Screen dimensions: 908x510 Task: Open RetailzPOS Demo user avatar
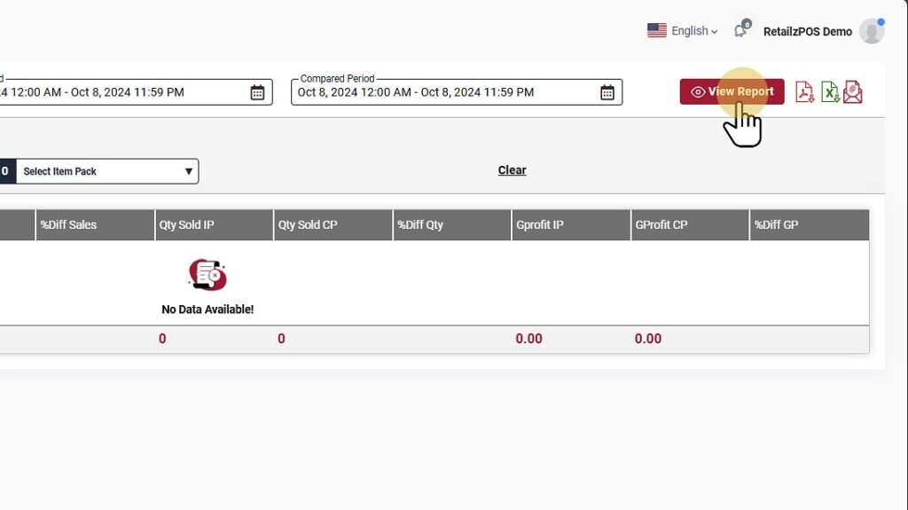pos(872,31)
